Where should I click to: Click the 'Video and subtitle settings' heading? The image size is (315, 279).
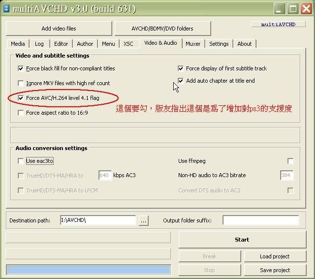[53, 56]
